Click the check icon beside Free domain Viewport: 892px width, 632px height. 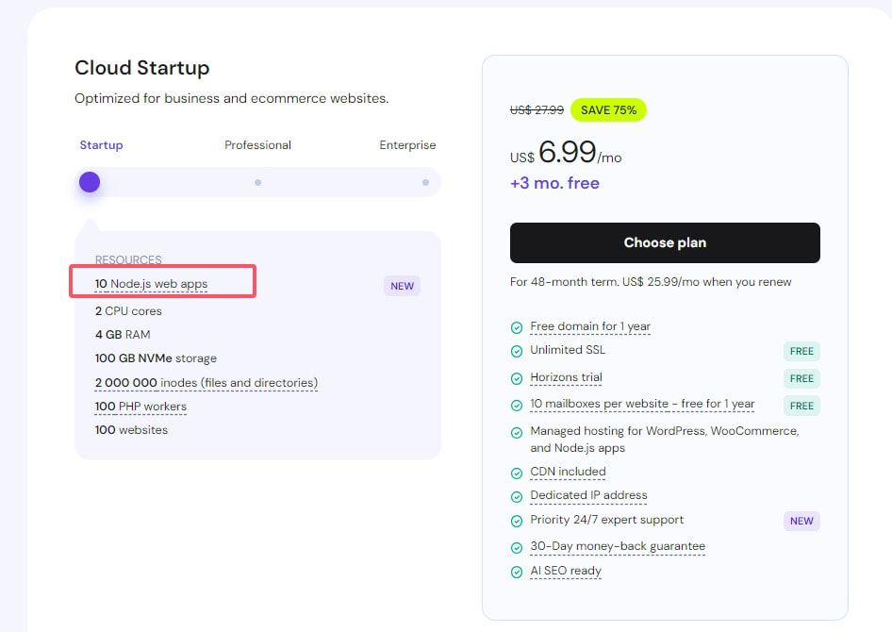517,327
